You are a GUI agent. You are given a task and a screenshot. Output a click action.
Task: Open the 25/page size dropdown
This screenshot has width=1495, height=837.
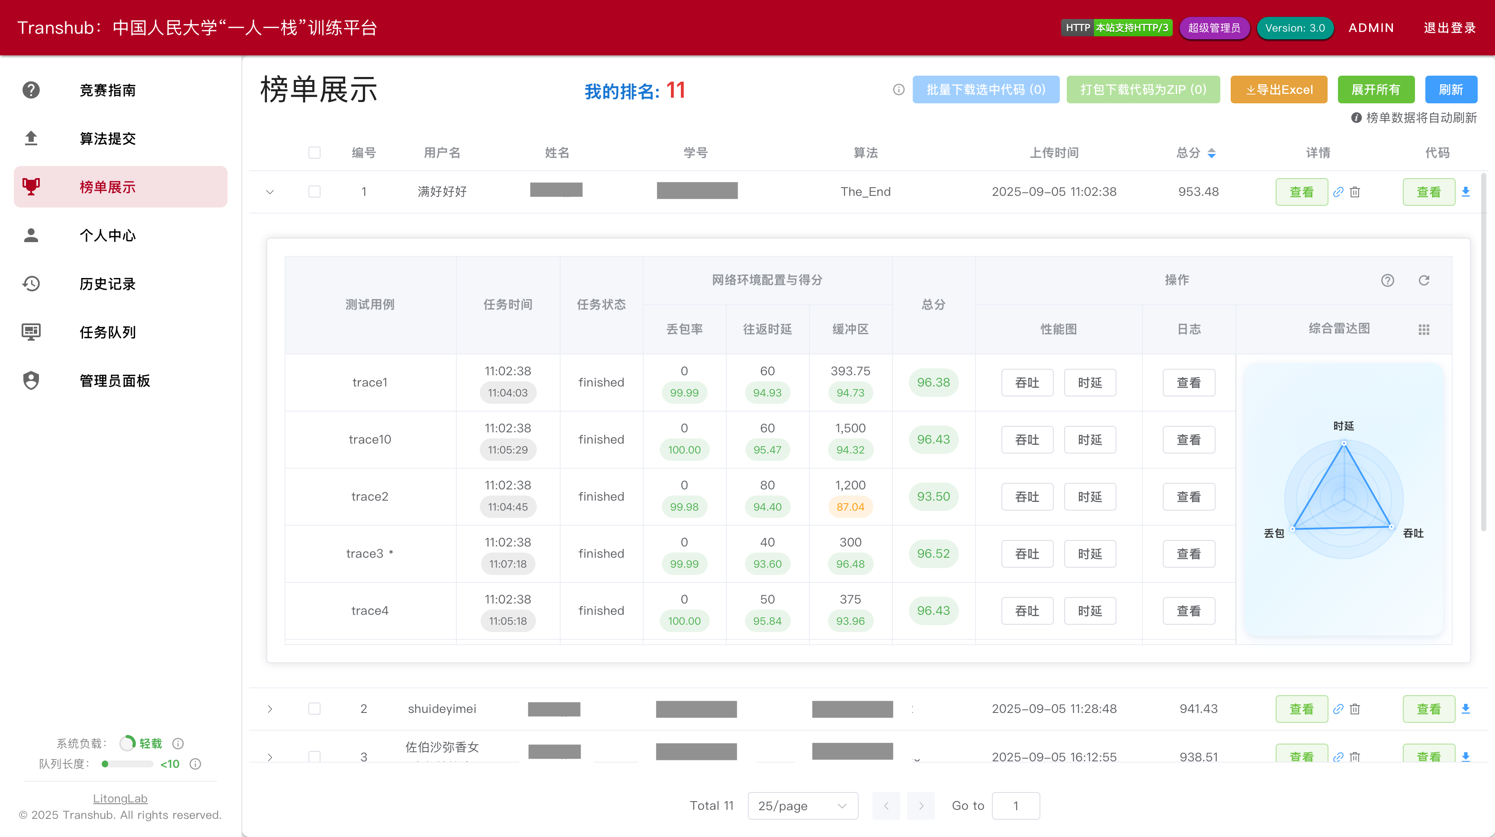coord(802,806)
